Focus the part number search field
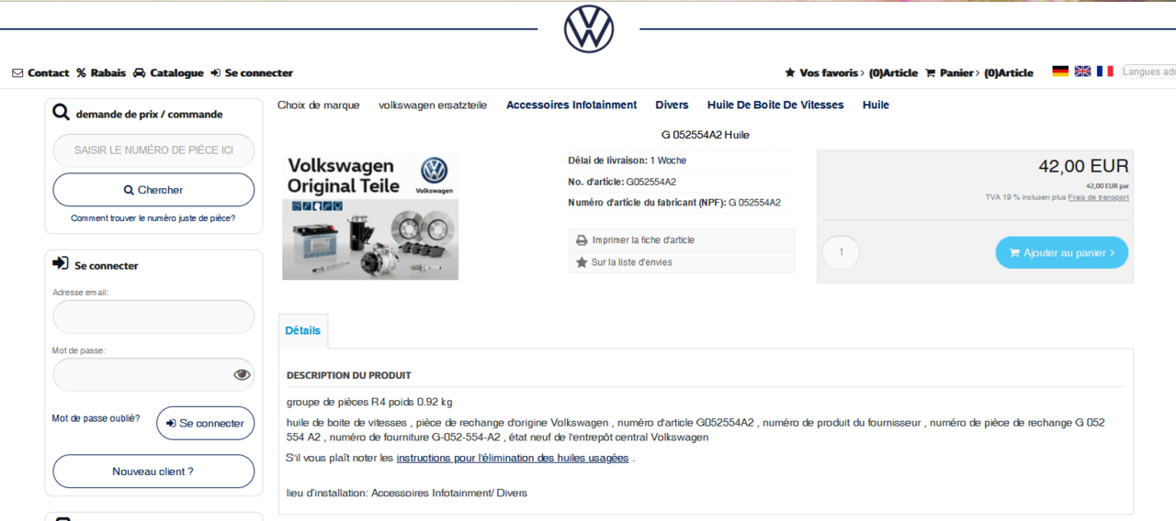 coord(153,150)
